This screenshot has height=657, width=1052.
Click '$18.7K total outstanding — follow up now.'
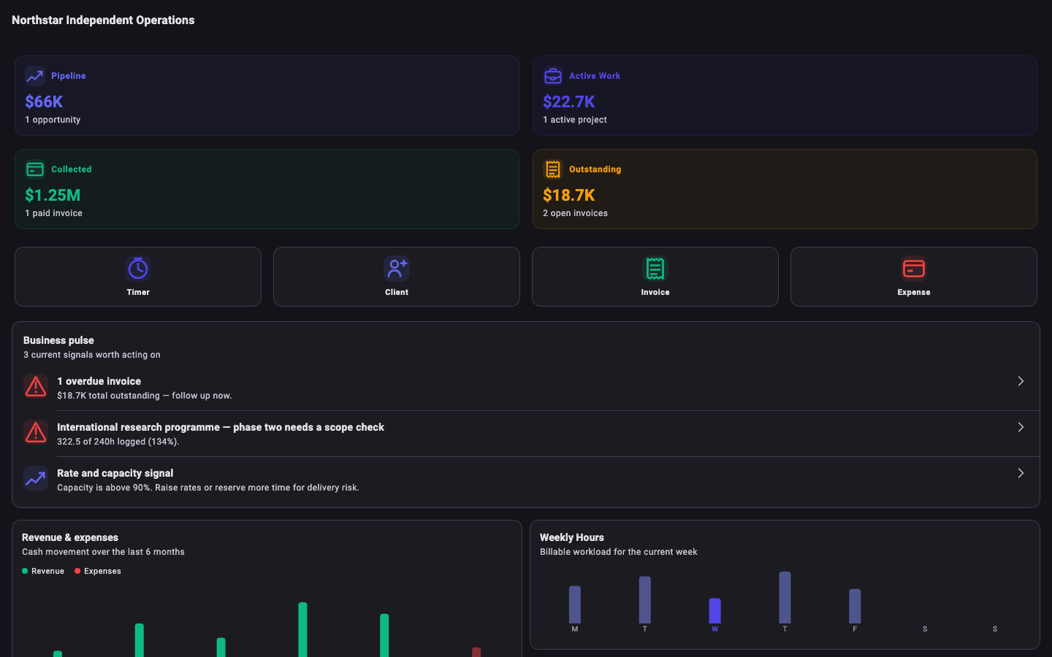coord(145,396)
